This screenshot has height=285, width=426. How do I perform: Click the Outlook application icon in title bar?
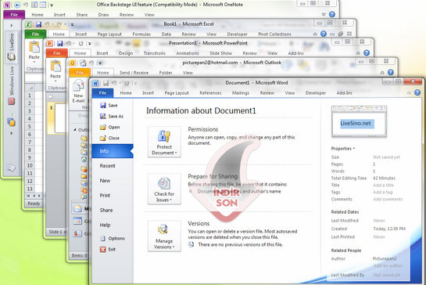[72, 63]
